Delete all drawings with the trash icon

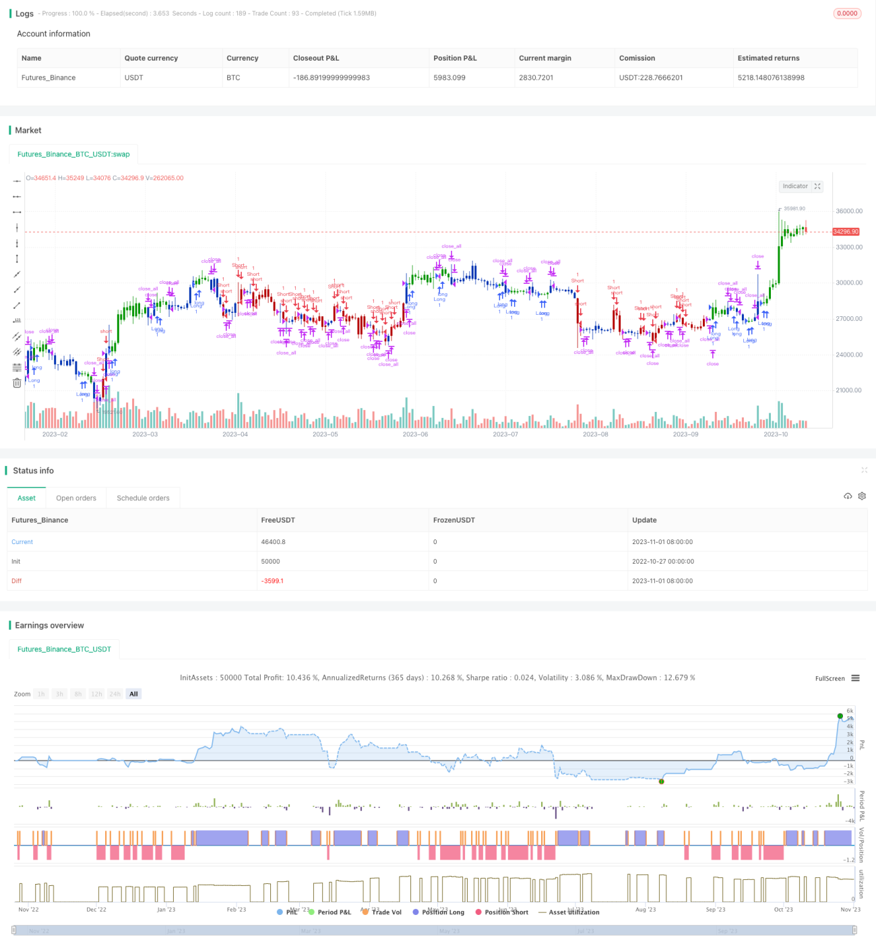pos(17,383)
